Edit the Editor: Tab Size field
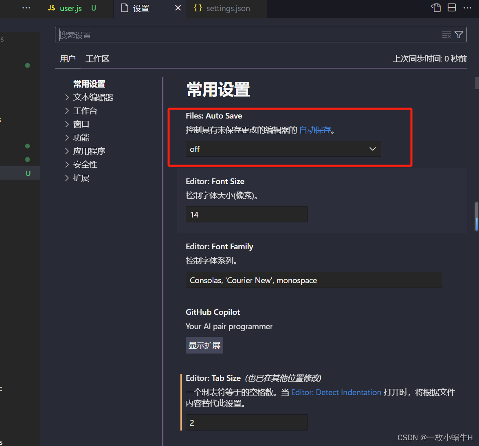479x446 pixels. 246,422
